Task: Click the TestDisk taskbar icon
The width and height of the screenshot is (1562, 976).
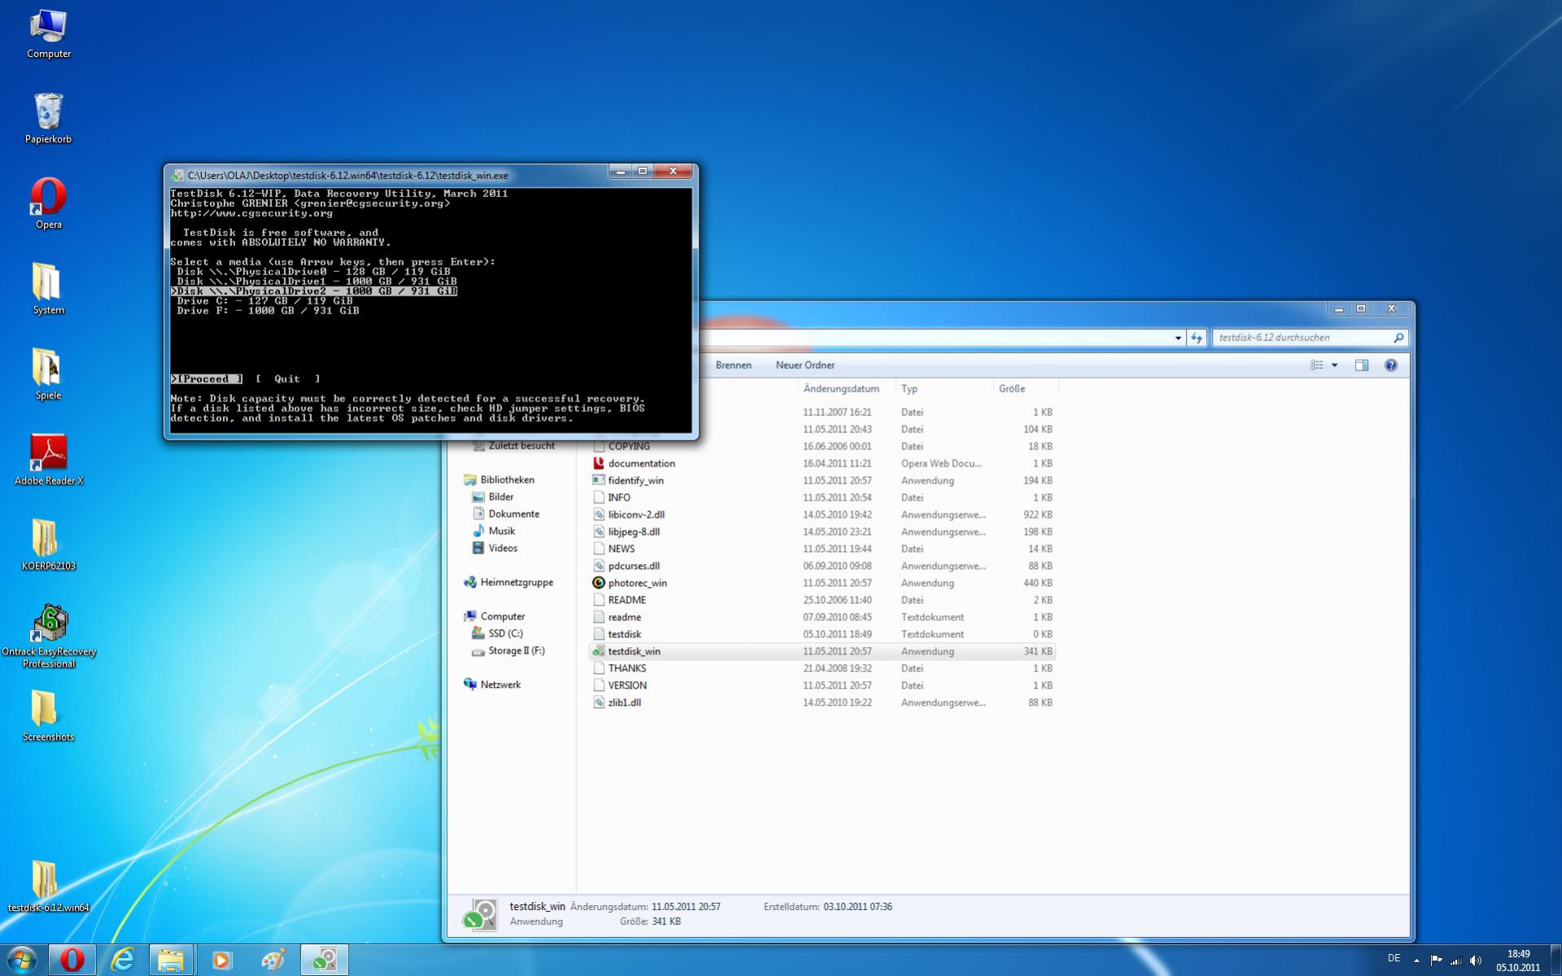Action: (x=324, y=960)
